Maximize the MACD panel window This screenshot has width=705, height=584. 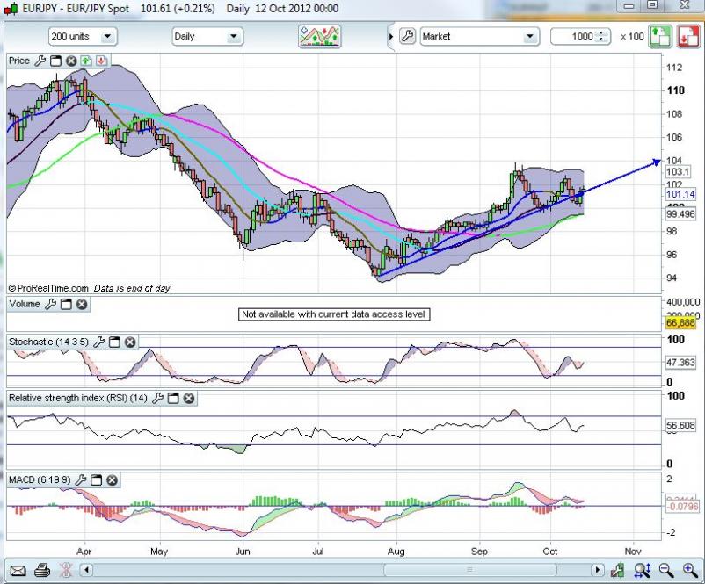click(x=96, y=480)
